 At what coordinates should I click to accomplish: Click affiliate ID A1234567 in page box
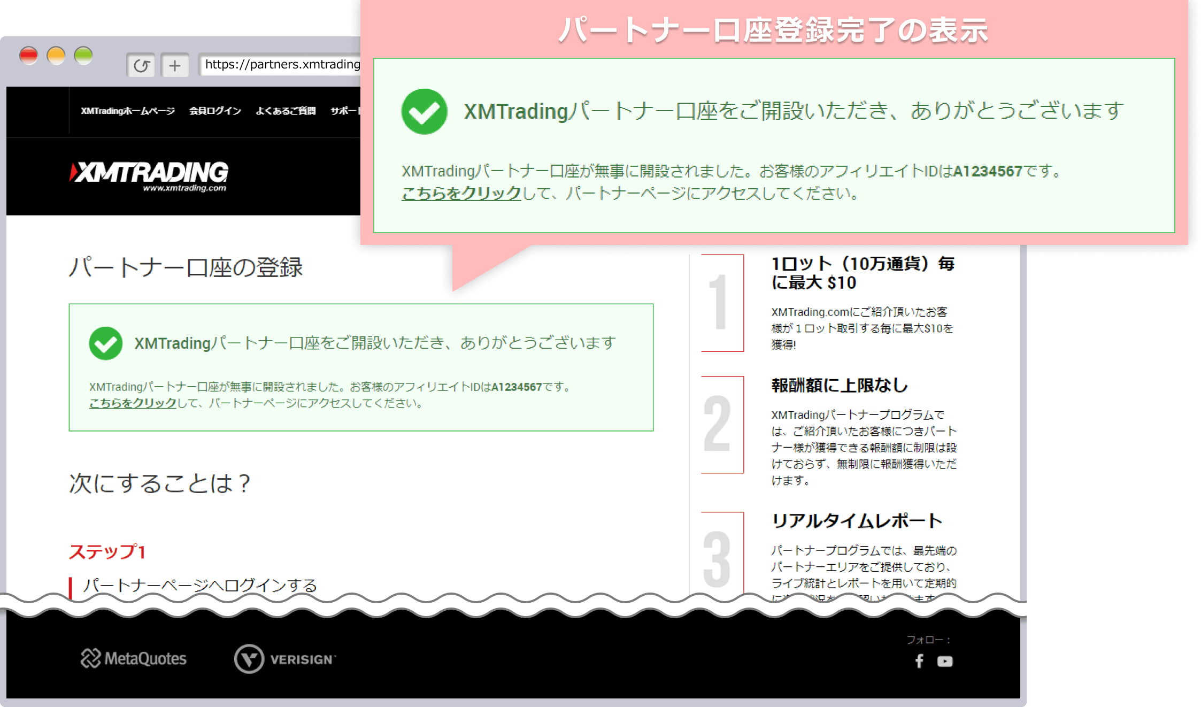[x=517, y=387]
